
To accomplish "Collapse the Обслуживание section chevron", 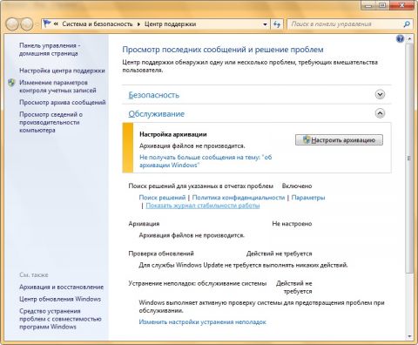I will pyautogui.click(x=380, y=113).
